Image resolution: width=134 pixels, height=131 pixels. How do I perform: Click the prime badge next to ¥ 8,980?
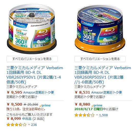click(x=97, y=106)
